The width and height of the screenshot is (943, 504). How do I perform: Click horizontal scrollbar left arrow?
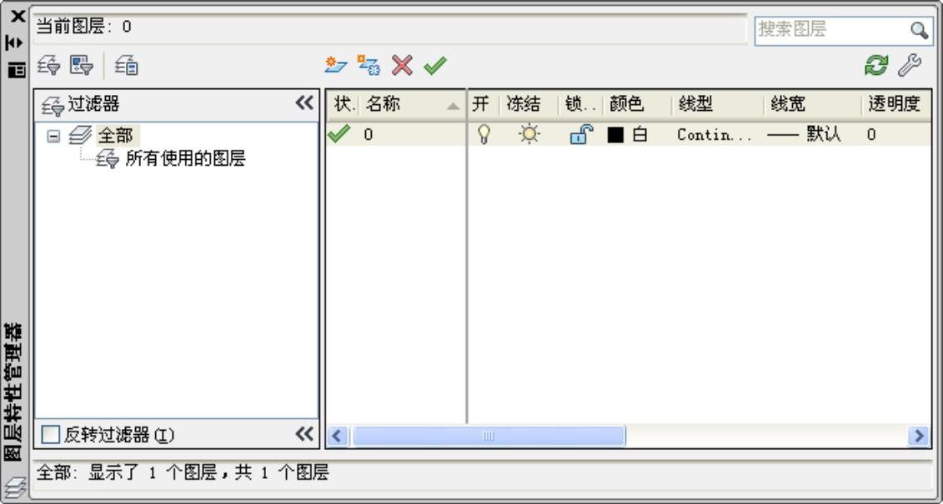(337, 437)
